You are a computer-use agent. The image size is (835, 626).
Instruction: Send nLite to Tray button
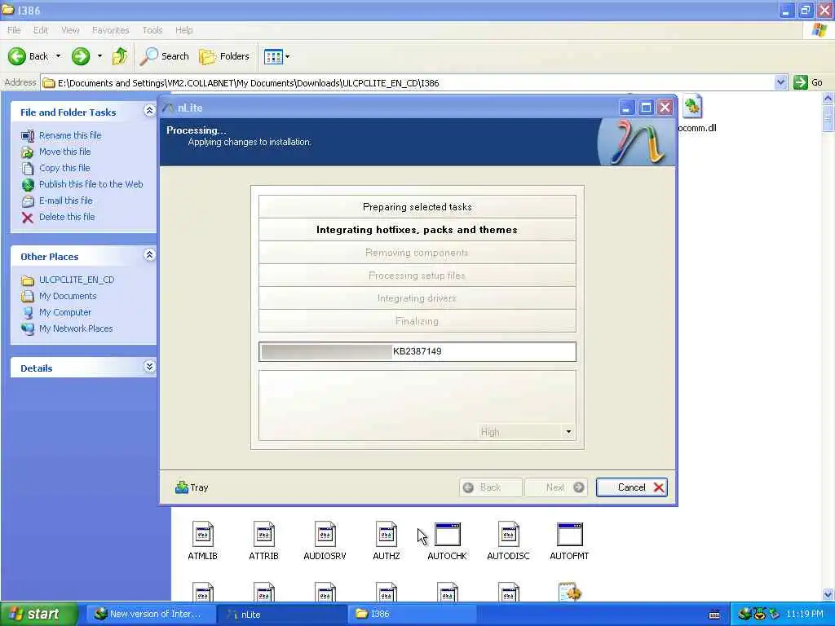click(192, 487)
